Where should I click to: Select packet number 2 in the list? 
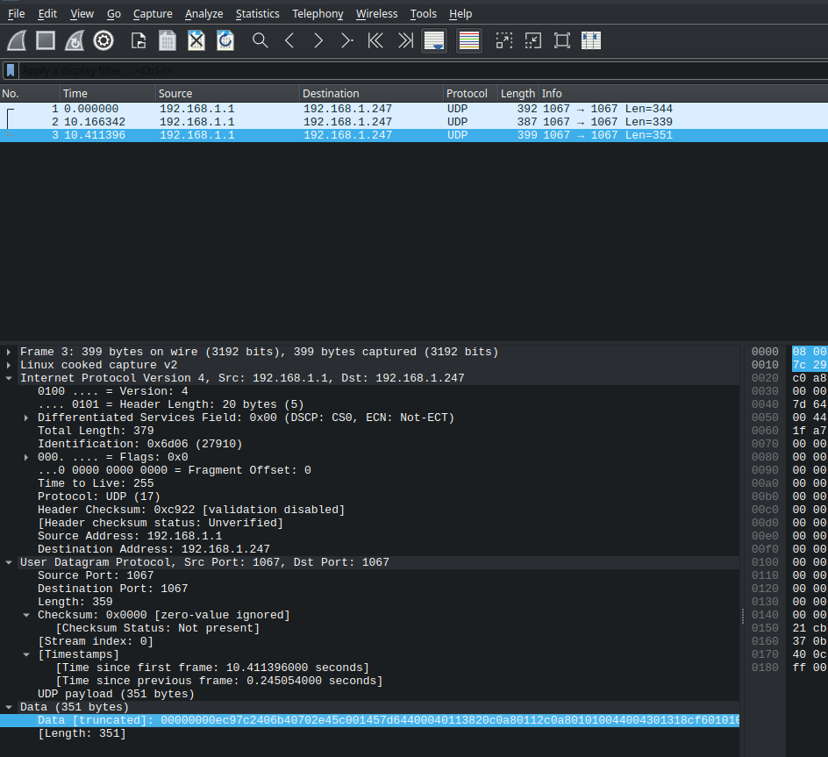pos(263,122)
